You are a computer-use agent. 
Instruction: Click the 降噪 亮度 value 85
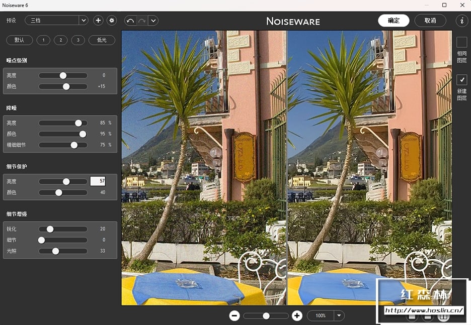(103, 123)
